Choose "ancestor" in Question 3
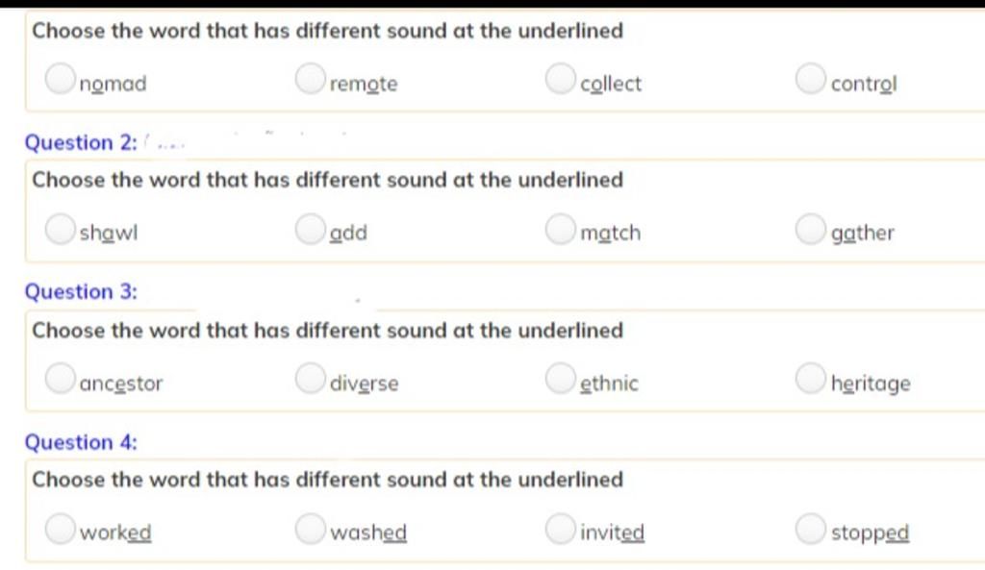Screen dimensions: 985x570 tap(61, 379)
